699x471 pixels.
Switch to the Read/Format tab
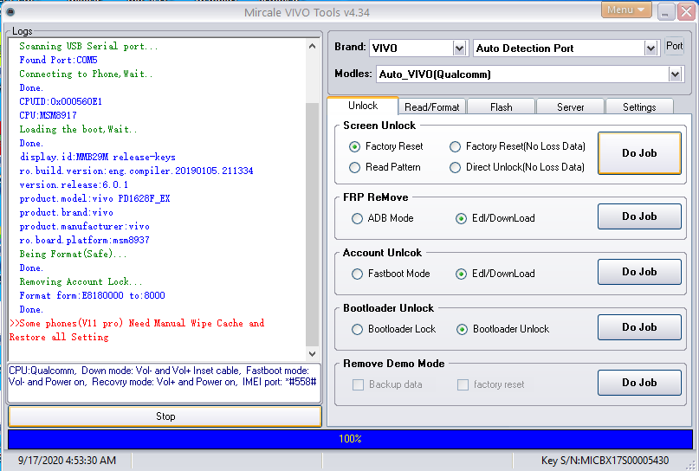pyautogui.click(x=431, y=107)
